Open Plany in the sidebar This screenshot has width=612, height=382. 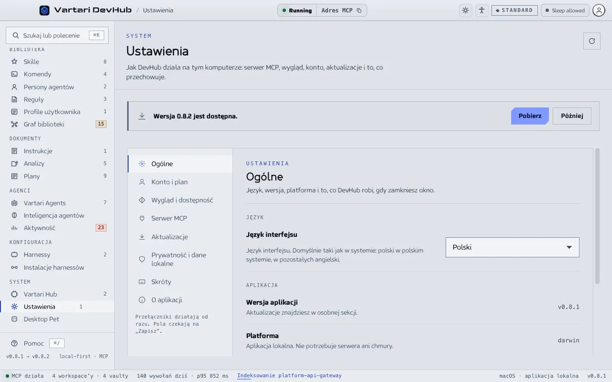pyautogui.click(x=57, y=176)
